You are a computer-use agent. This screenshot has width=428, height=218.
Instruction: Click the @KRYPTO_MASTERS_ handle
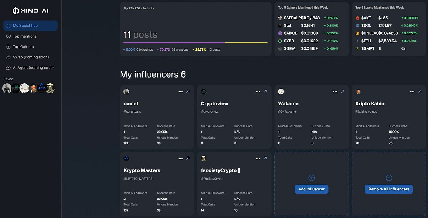(138, 179)
